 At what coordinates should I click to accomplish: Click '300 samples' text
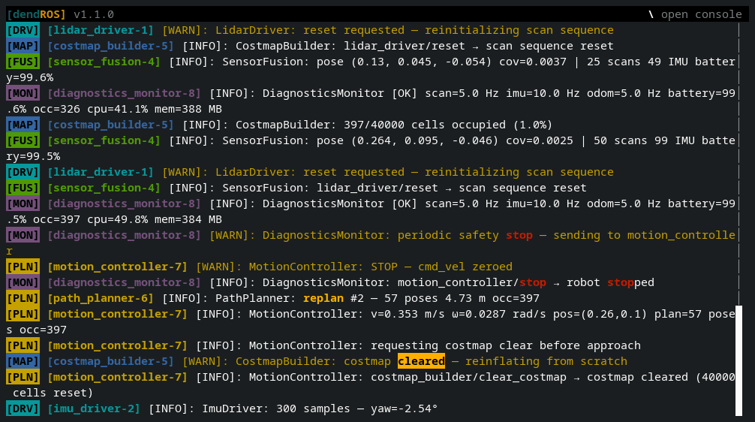313,408
